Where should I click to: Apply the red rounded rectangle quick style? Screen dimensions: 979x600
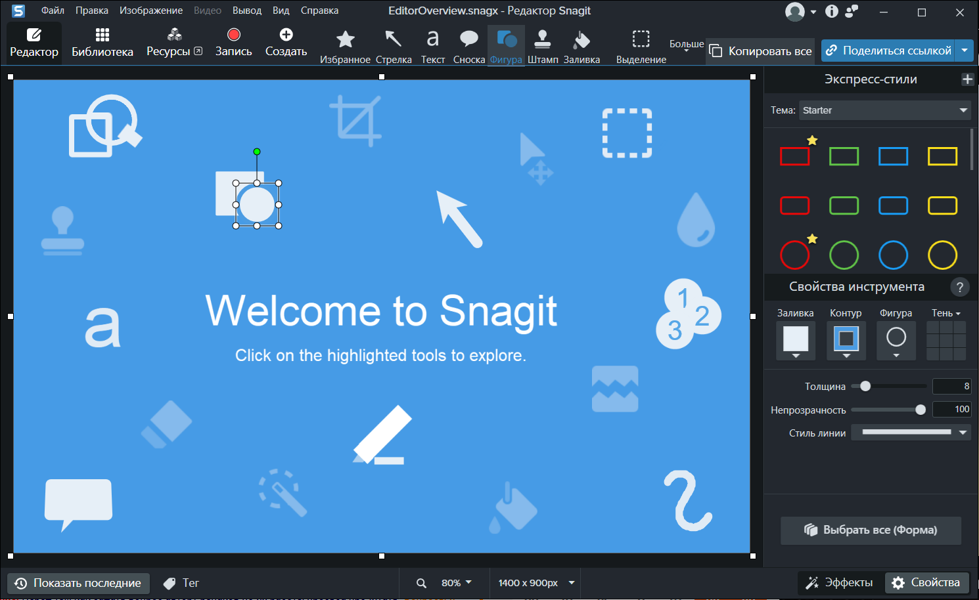click(795, 205)
